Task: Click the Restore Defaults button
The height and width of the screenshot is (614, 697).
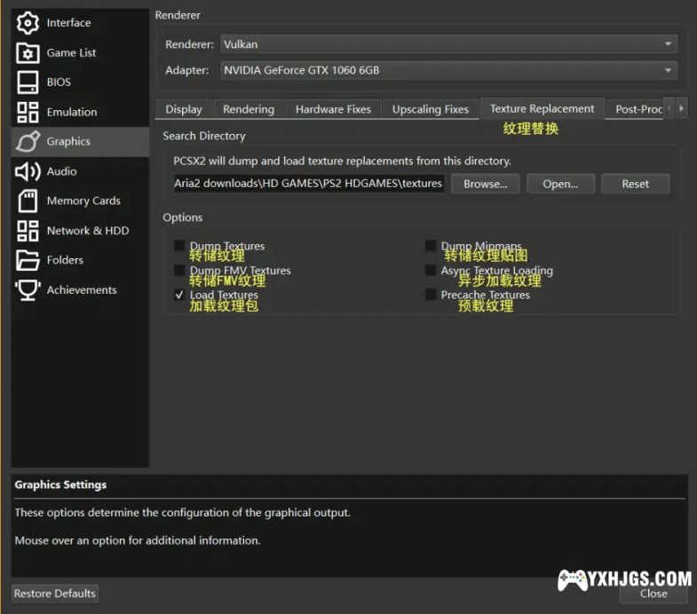Action: click(x=55, y=594)
